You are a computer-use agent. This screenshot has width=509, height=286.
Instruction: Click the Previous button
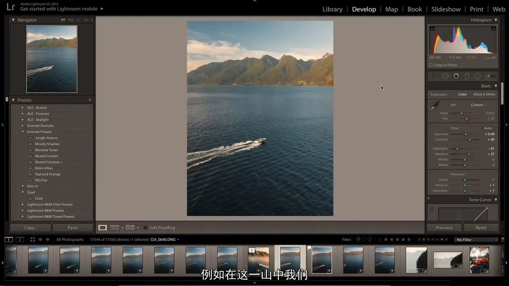point(444,228)
